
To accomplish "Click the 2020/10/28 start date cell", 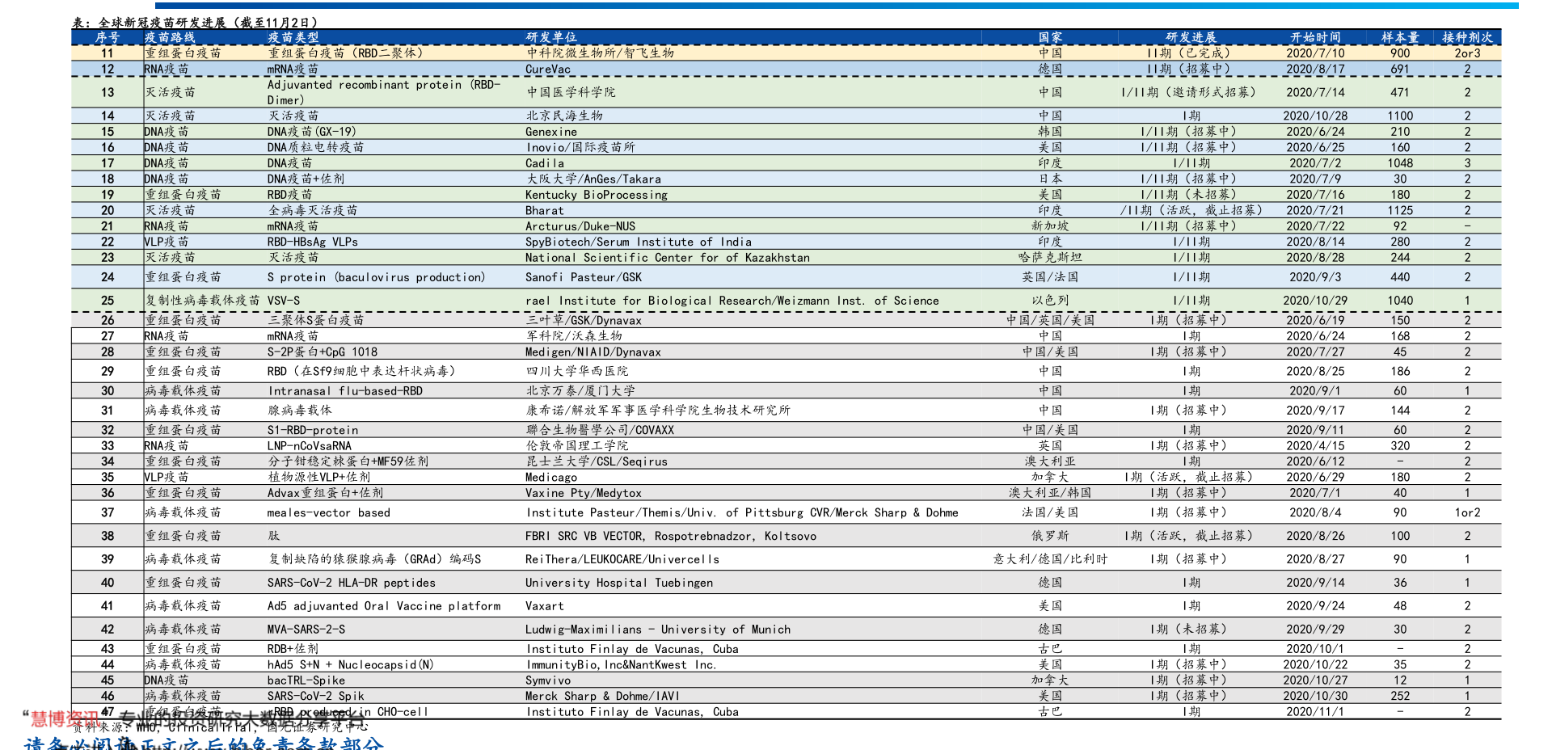I will point(1315,116).
